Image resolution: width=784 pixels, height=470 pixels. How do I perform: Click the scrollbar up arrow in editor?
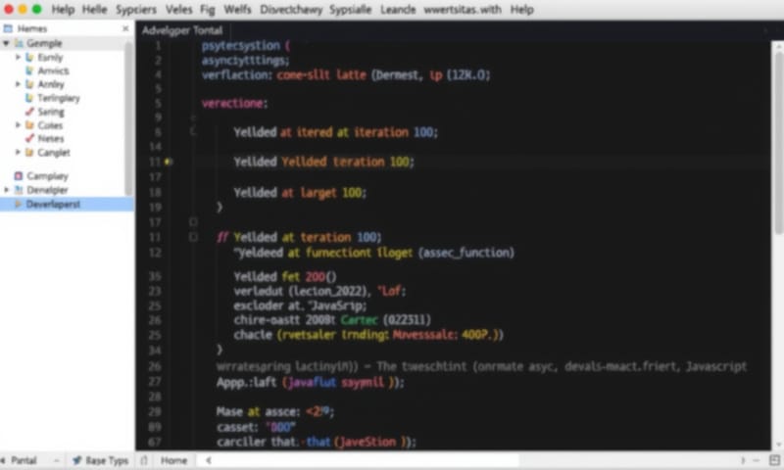click(x=778, y=45)
